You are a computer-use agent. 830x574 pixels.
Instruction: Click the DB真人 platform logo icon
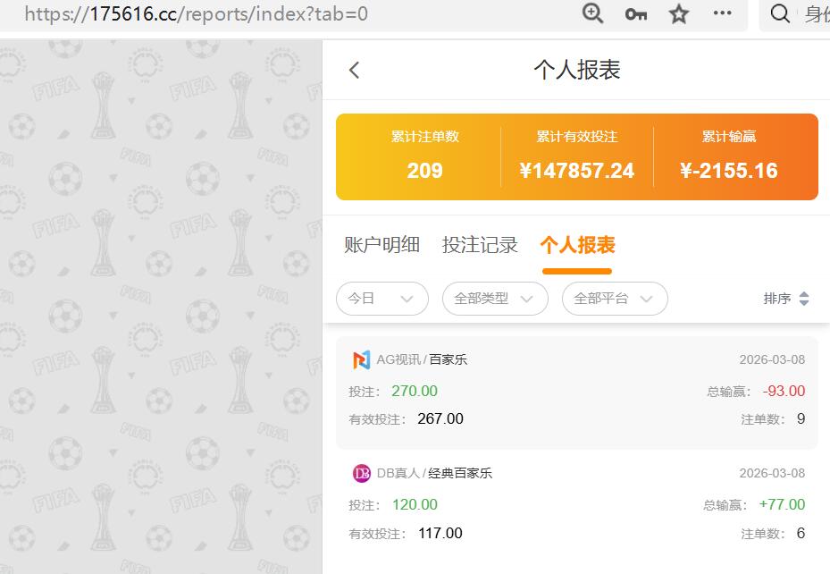[361, 473]
